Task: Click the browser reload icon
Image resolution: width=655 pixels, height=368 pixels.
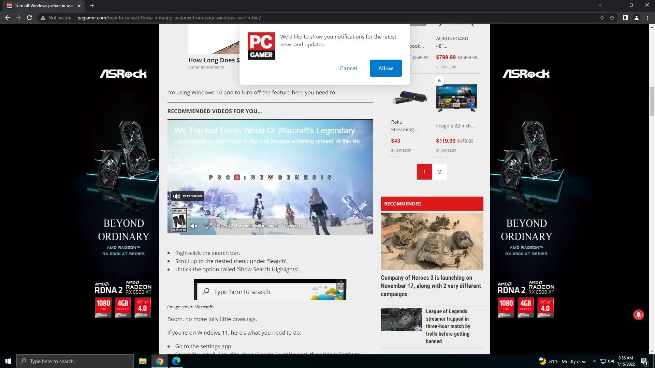Action: click(29, 18)
